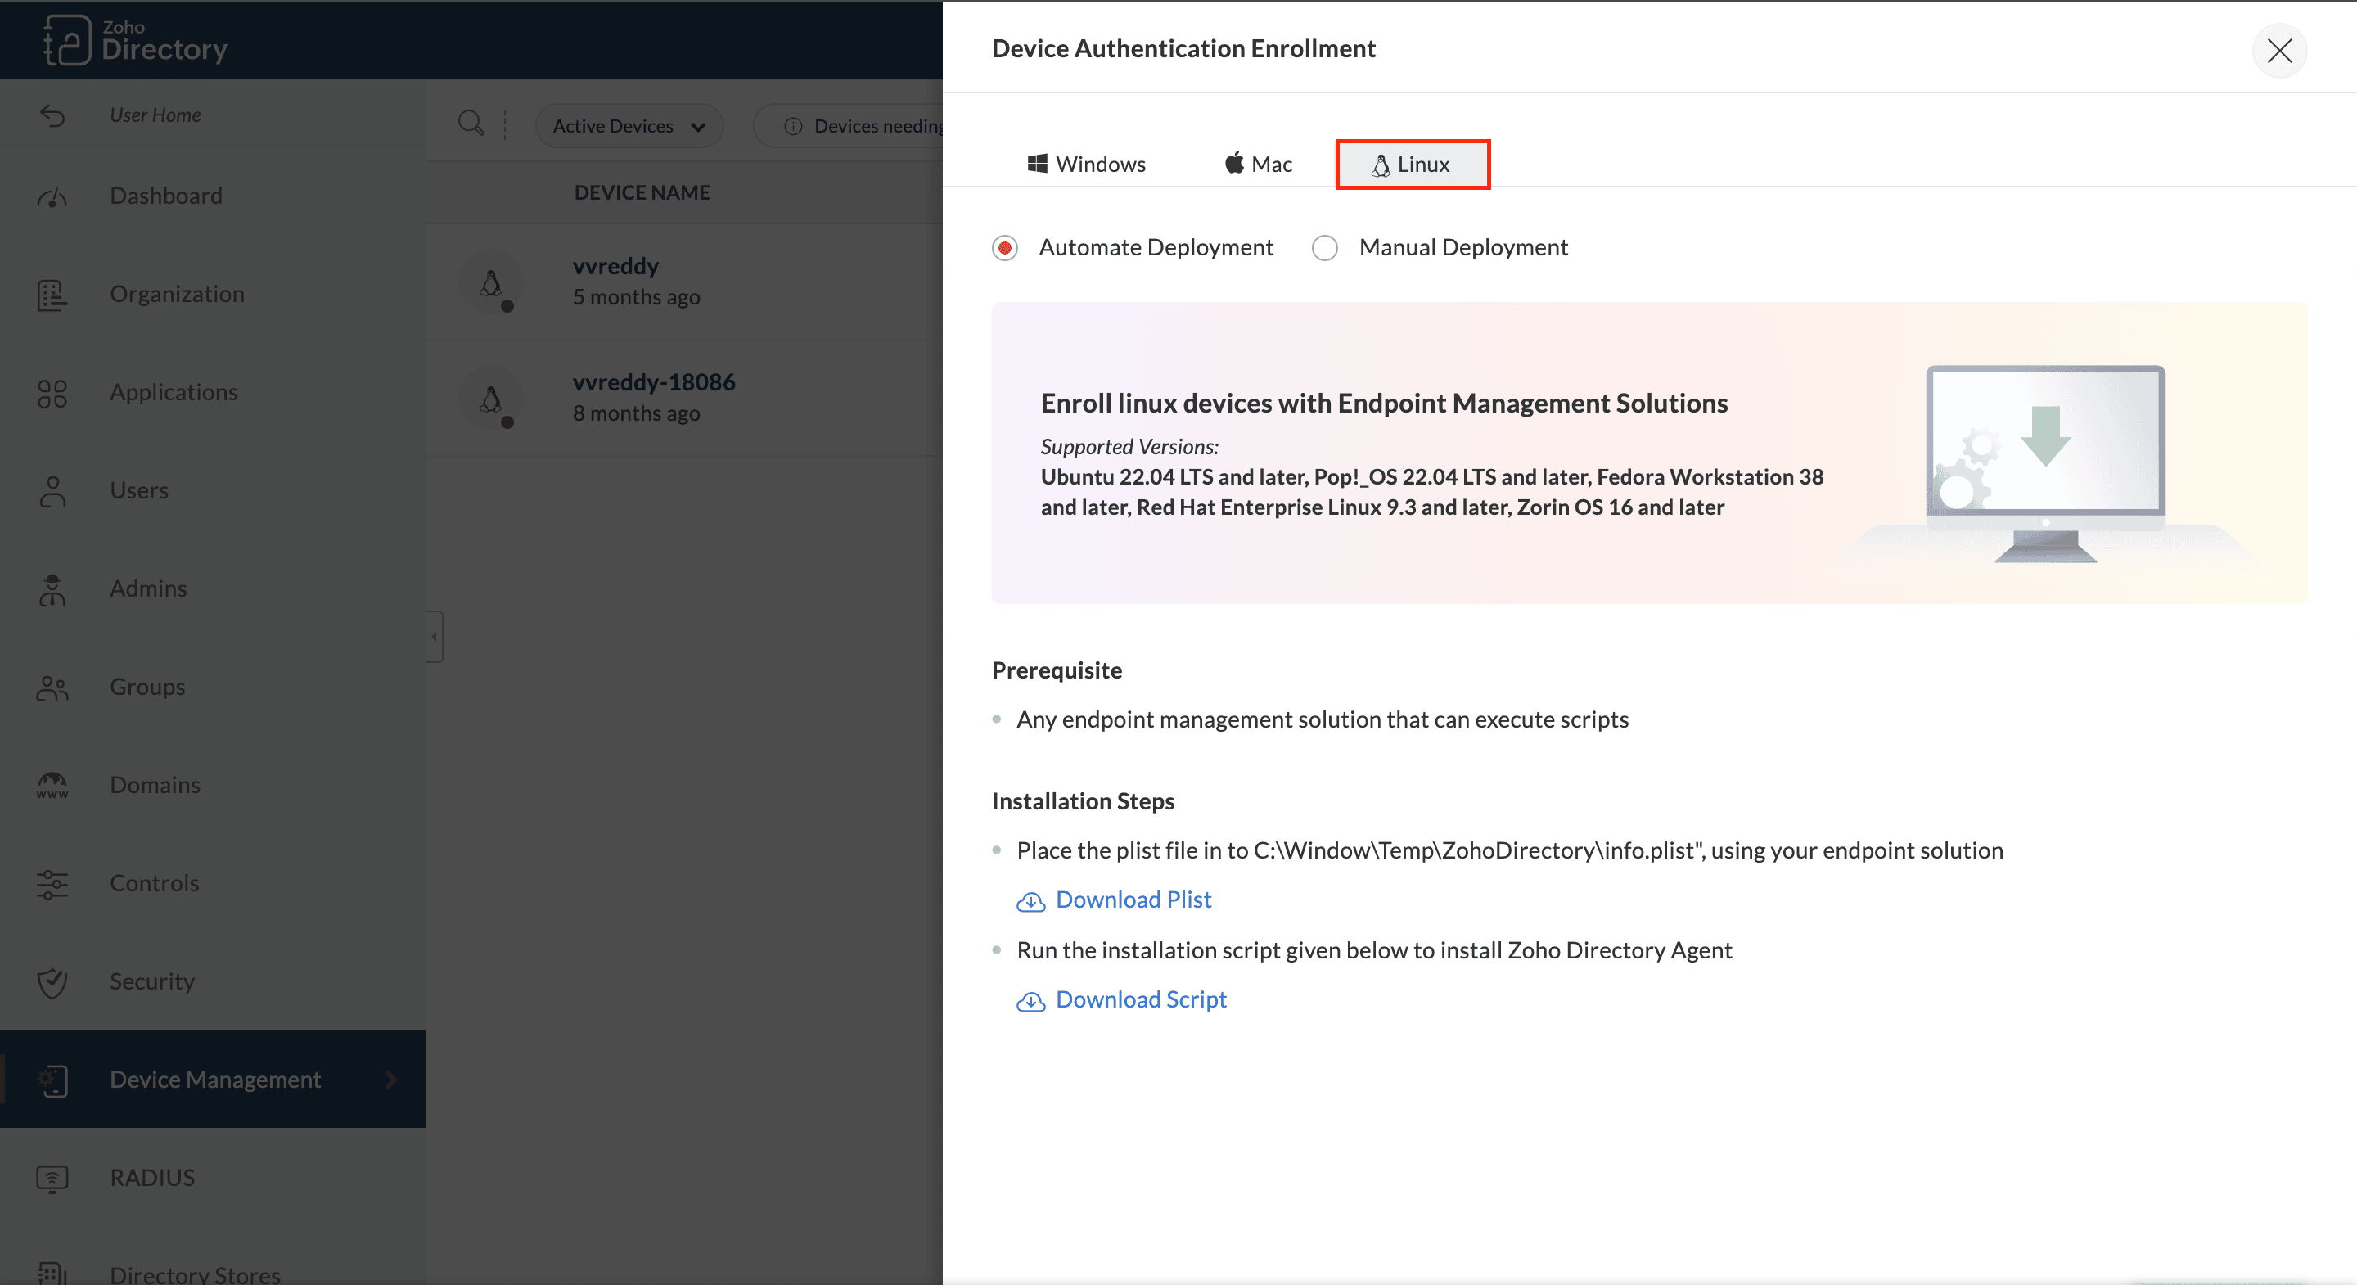Open the Active Devices dropdown
Image resolution: width=2357 pixels, height=1285 pixels.
[629, 126]
